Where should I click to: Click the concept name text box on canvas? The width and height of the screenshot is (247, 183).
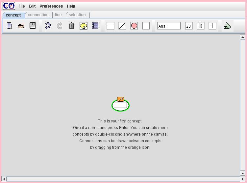[120, 106]
